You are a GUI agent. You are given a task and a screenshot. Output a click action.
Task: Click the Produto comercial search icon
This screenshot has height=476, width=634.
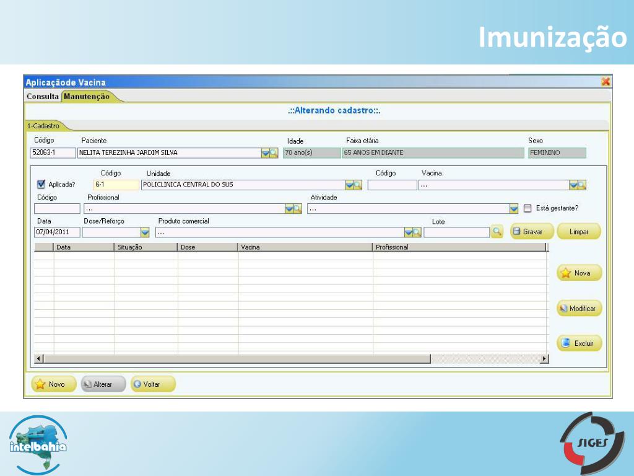tap(417, 232)
